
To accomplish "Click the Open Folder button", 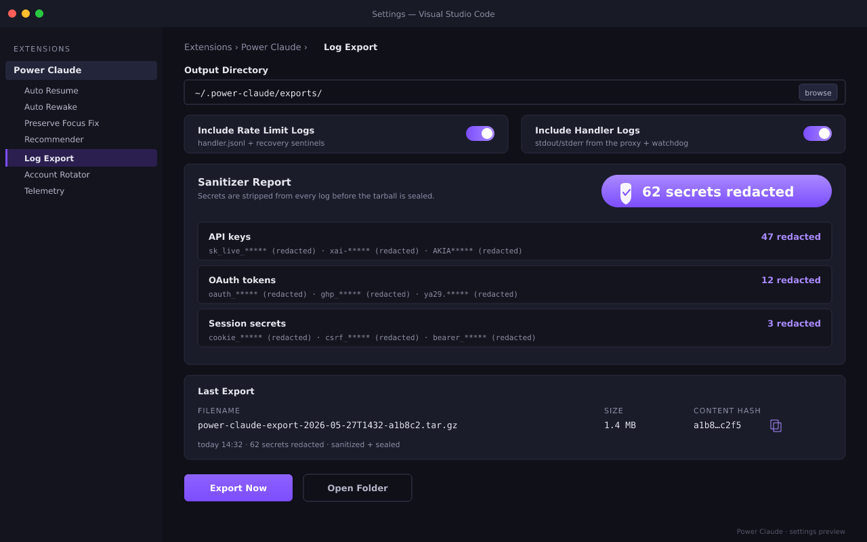I will coord(358,488).
